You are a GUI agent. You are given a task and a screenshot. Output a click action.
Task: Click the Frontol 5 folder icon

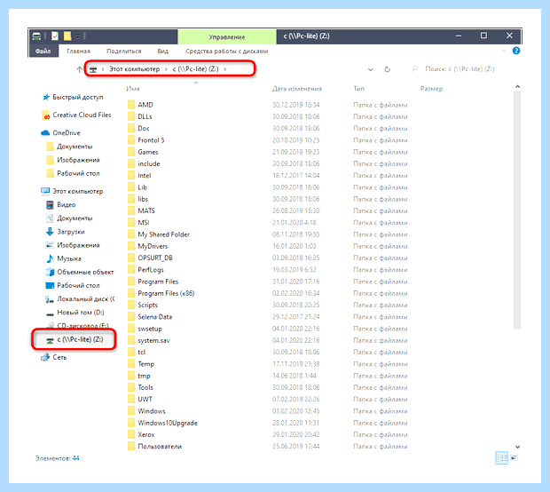coord(131,140)
